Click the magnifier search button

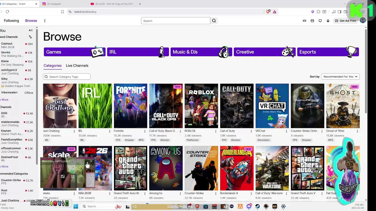point(214,21)
